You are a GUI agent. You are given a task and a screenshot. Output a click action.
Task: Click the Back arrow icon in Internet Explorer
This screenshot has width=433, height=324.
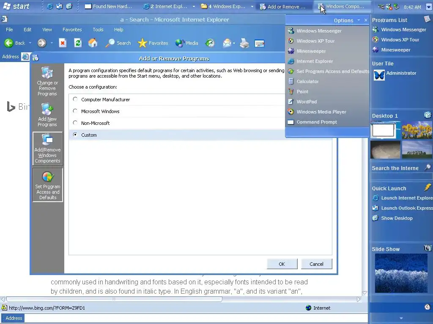click(8, 43)
